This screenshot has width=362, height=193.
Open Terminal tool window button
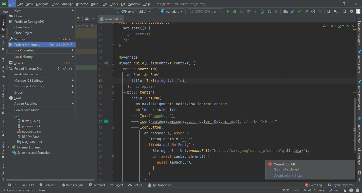tap(97, 185)
